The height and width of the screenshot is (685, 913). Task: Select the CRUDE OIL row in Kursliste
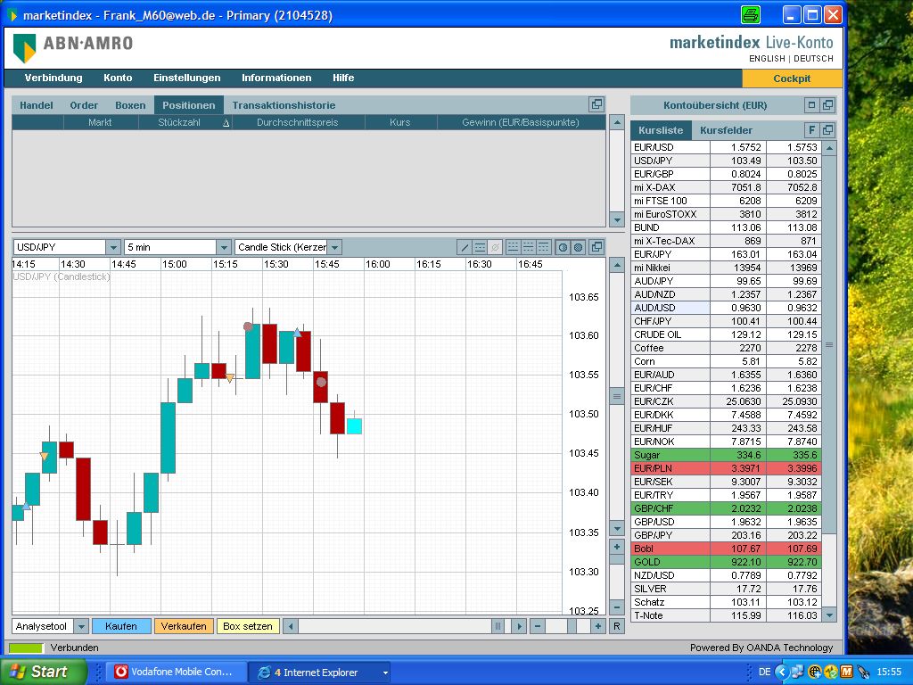pyautogui.click(x=726, y=334)
